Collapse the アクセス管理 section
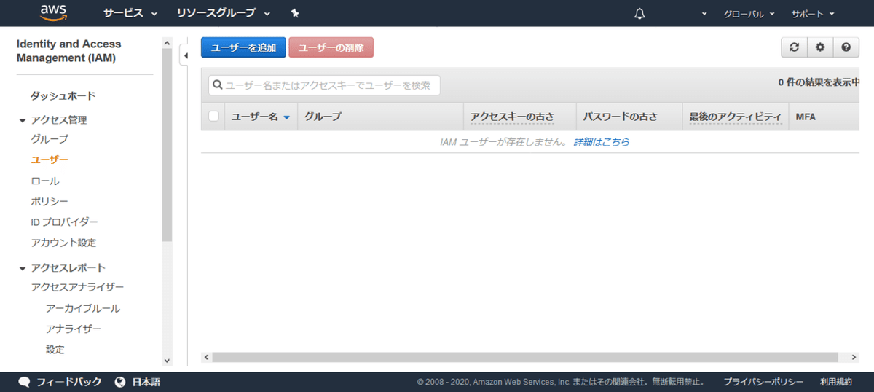This screenshot has height=392, width=874. [x=23, y=120]
